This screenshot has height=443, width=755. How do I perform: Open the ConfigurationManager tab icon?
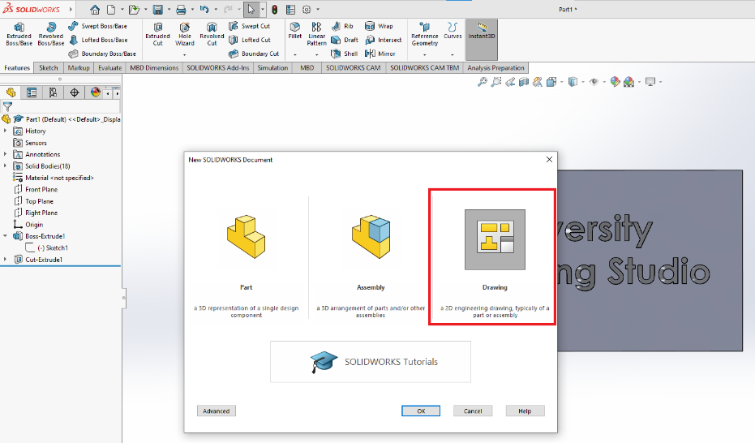(53, 92)
